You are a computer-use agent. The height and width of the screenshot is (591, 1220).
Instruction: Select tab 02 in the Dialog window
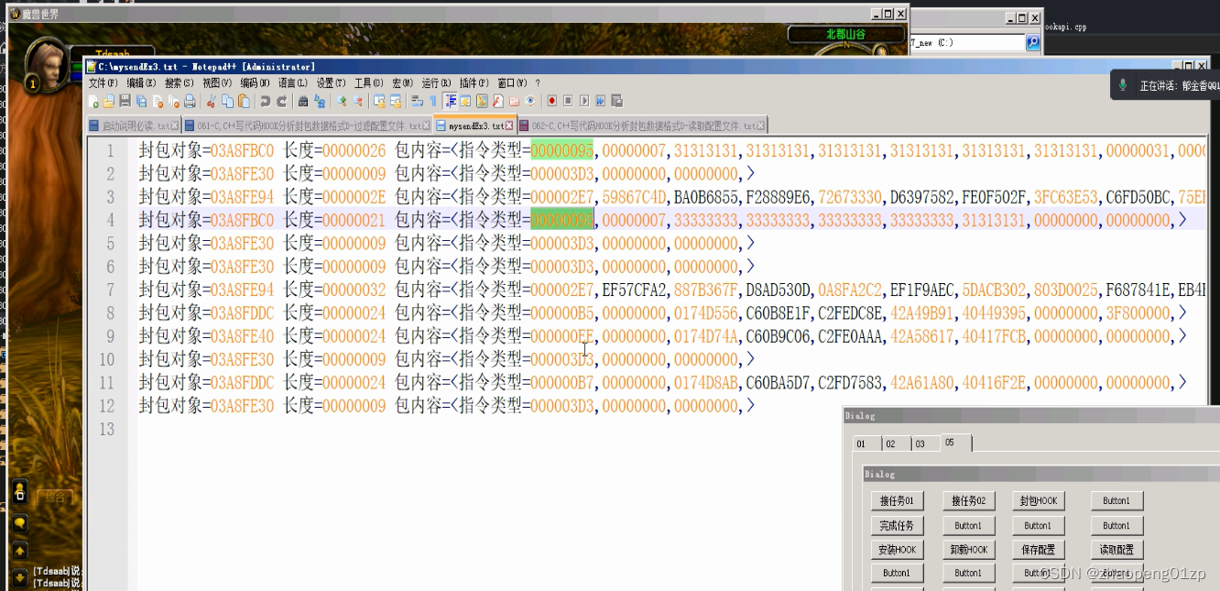pyautogui.click(x=895, y=443)
